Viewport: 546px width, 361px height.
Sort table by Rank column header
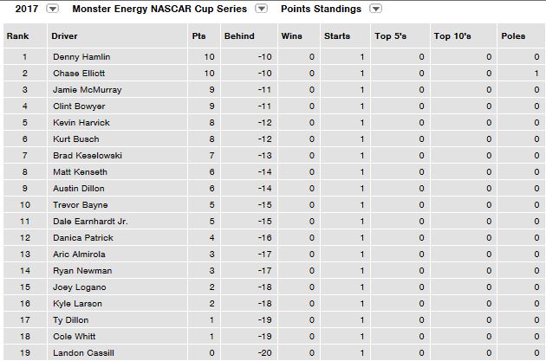pos(17,37)
